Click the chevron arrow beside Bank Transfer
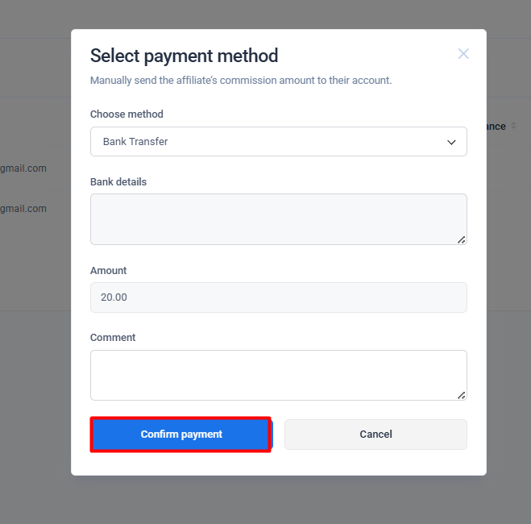Screen dimensions: 531x524 451,143
